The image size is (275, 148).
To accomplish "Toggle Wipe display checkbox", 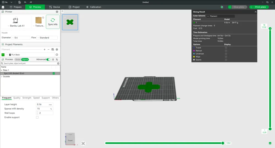I will [226, 56].
